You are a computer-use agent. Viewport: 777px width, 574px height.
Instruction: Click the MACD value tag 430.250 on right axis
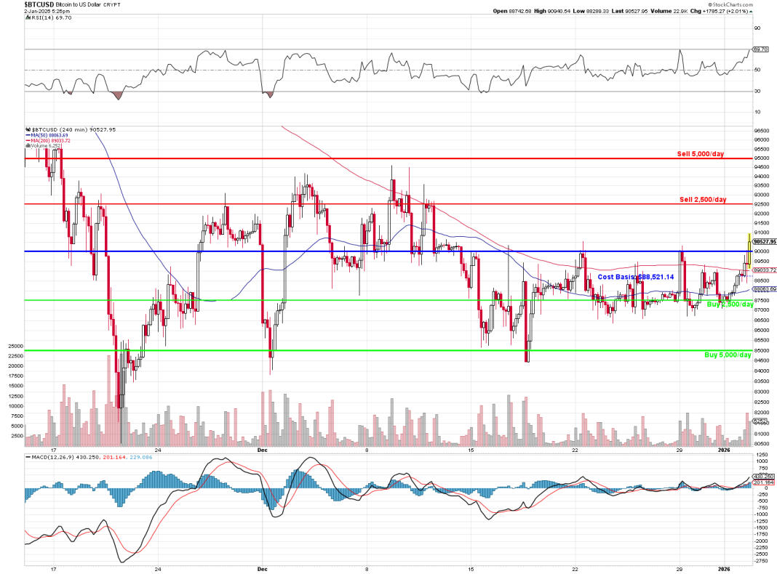pos(764,477)
